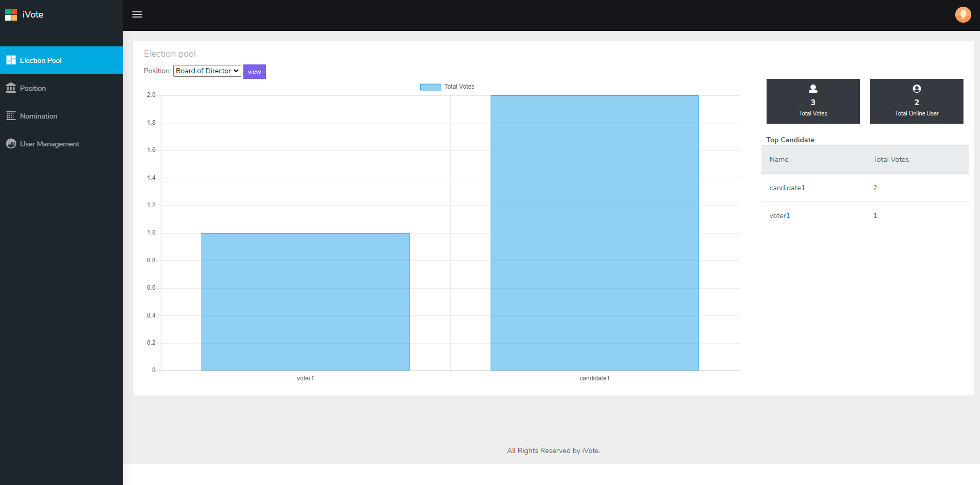Click the Top Candidate heading
Screen dimensions: 980x485
coord(790,140)
